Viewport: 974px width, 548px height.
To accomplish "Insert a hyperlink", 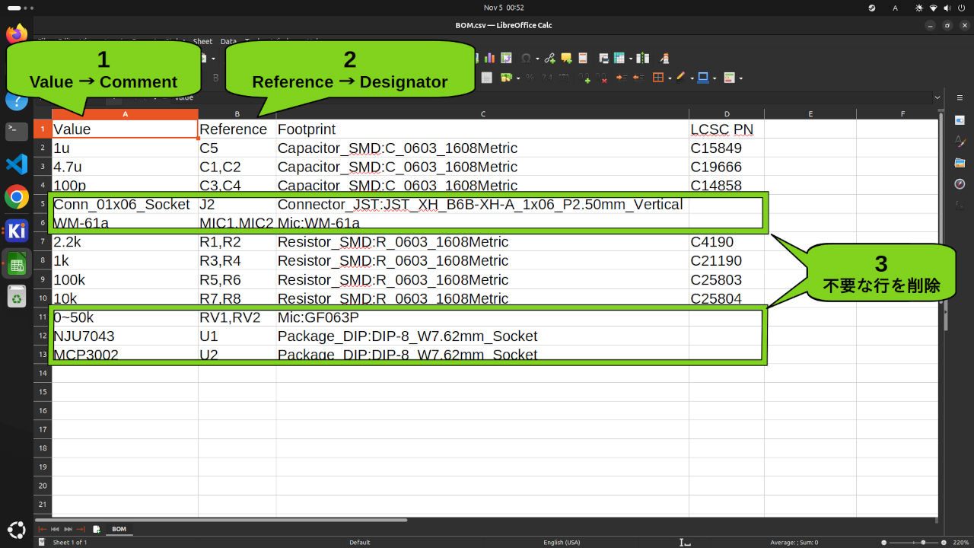I will (x=549, y=58).
